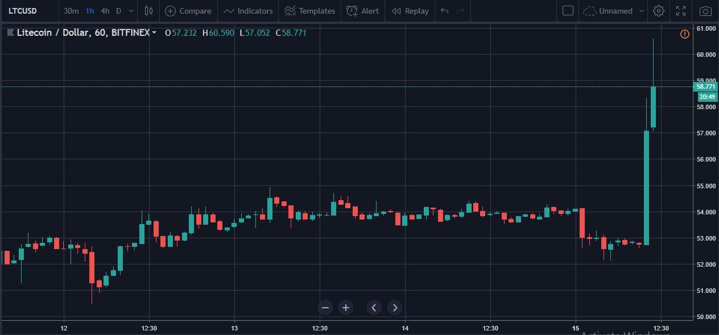Zoom out the chart with minus button
Screen dimensions: 719x335
tap(325, 308)
